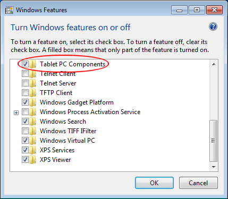Viewport: 228px width, 199px height.
Task: Click the vertical scrollbar thumb
Action: (x=214, y=141)
